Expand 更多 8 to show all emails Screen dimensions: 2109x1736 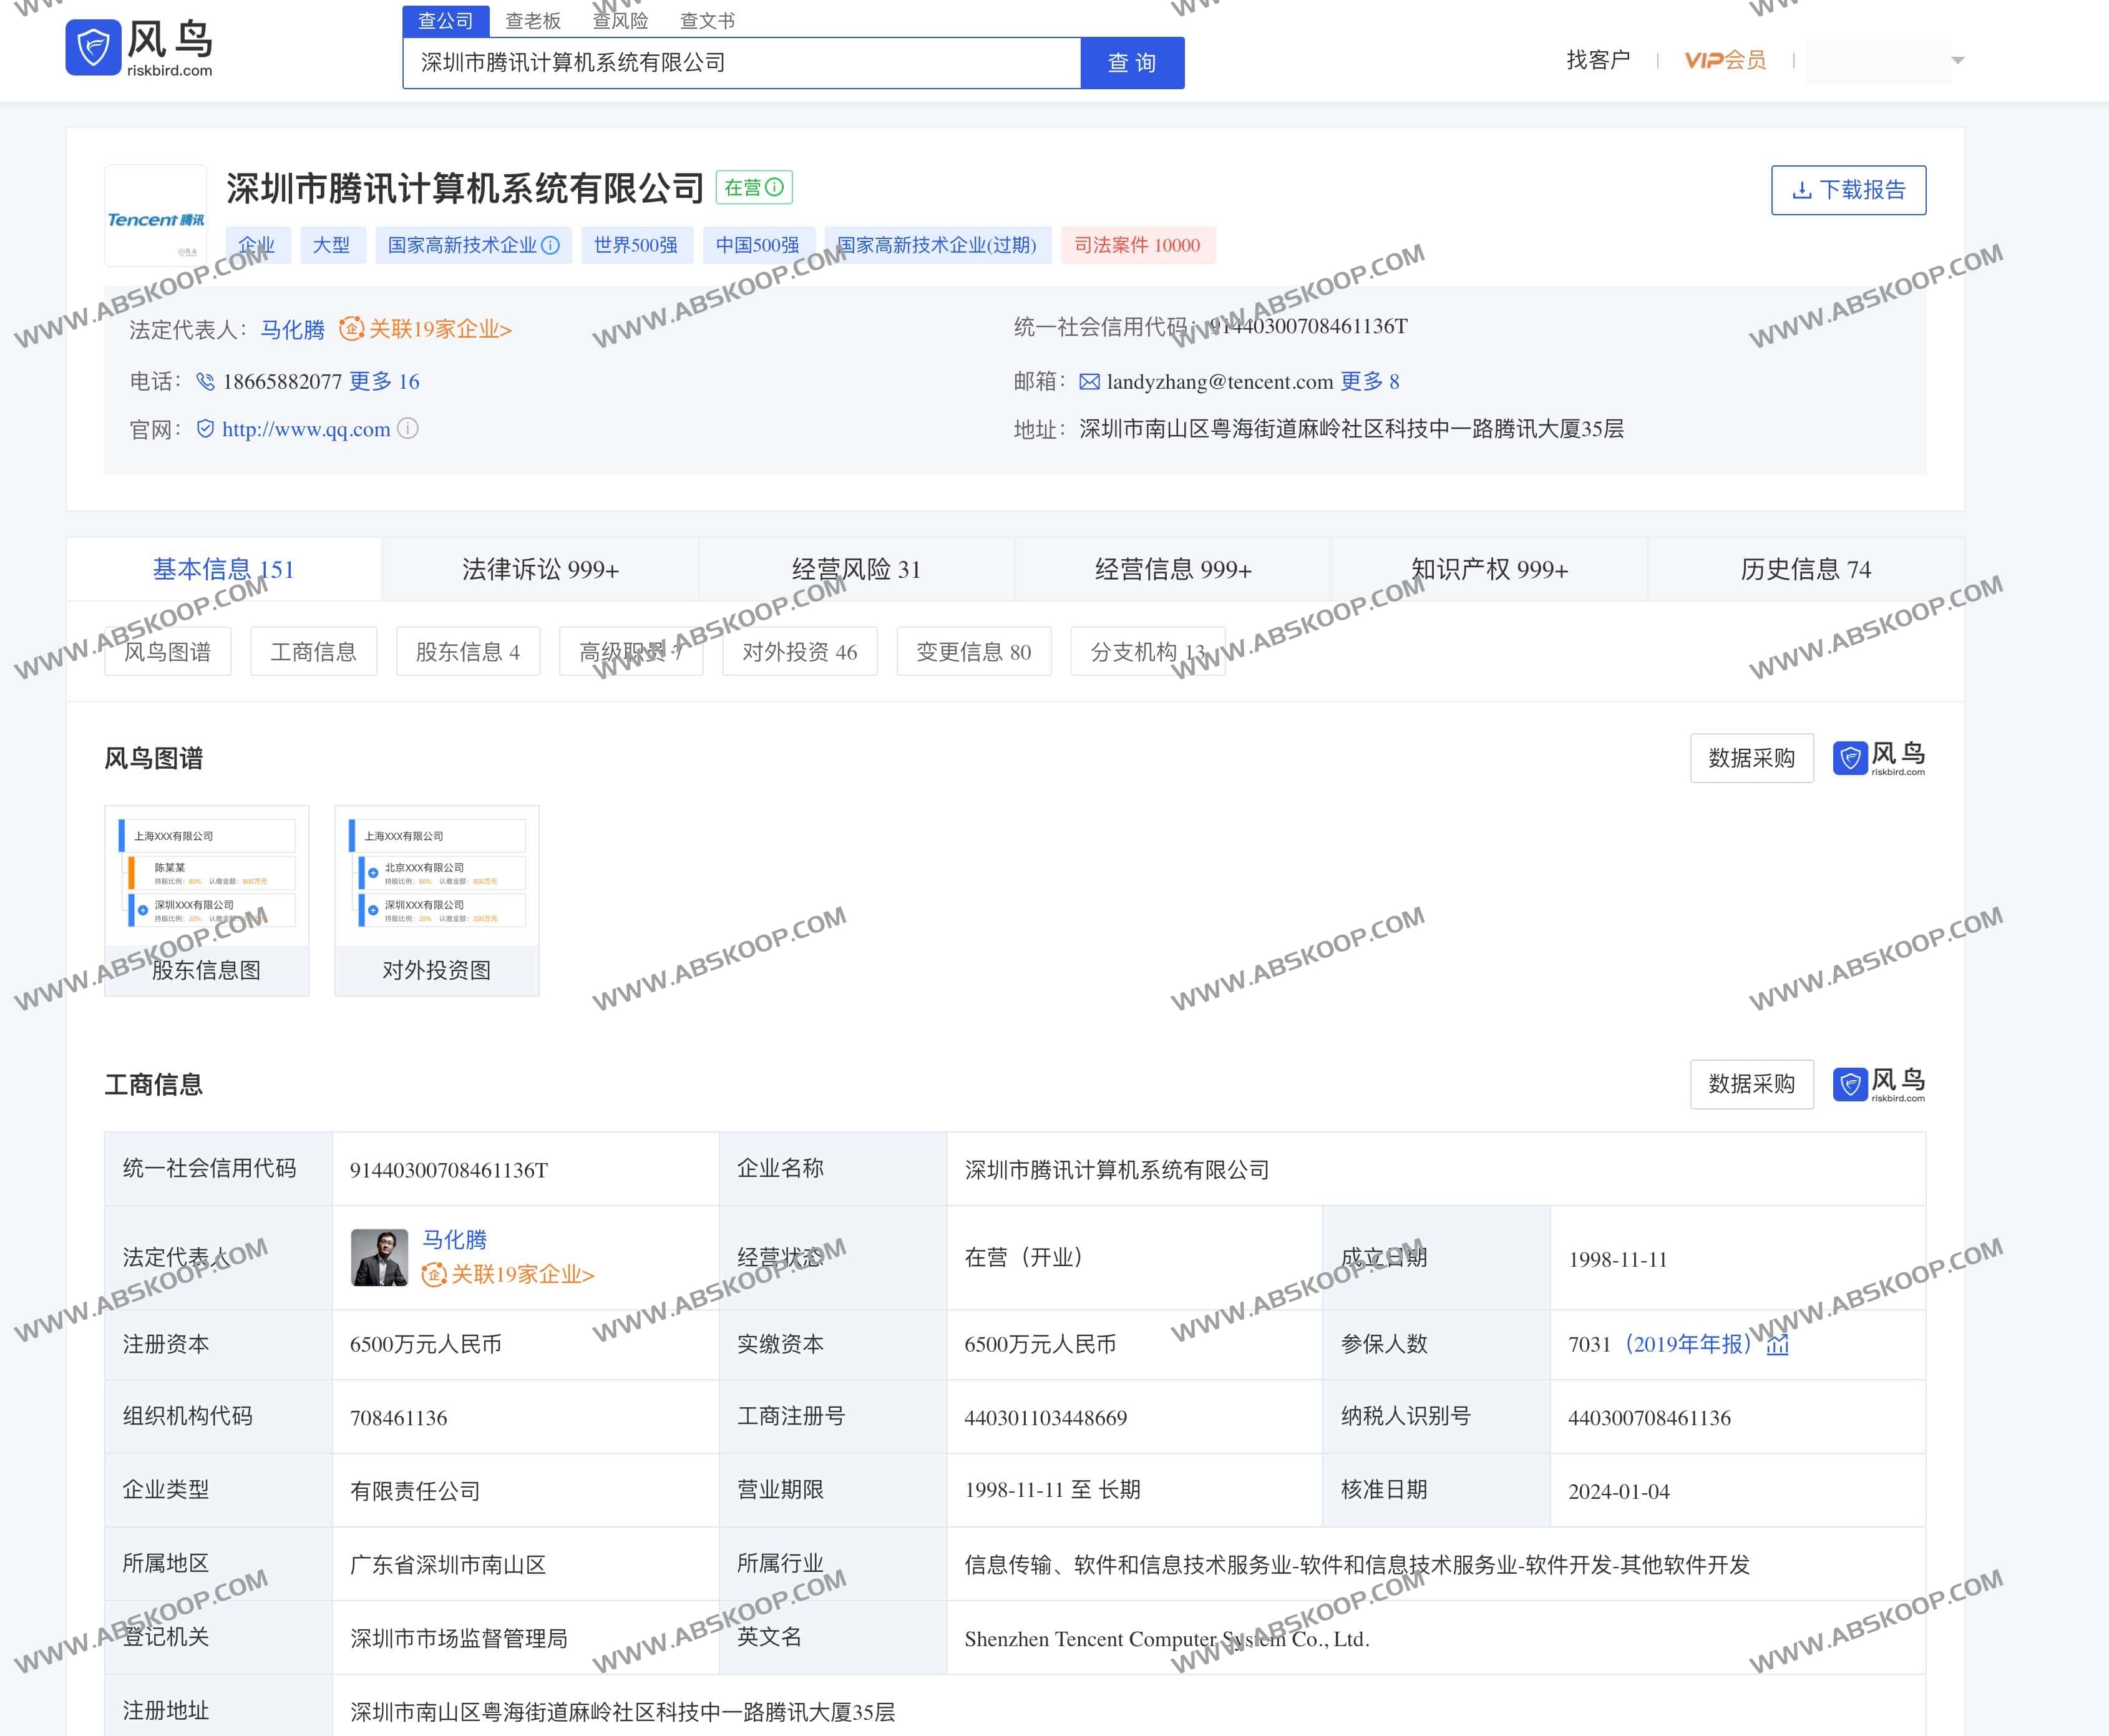pos(1371,381)
